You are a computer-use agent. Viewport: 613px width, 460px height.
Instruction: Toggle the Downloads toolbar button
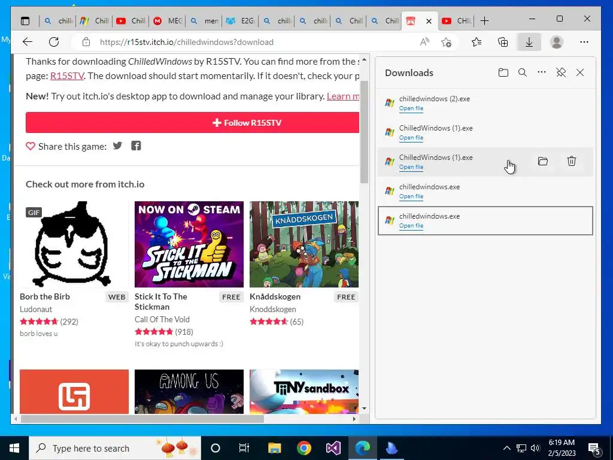(529, 42)
